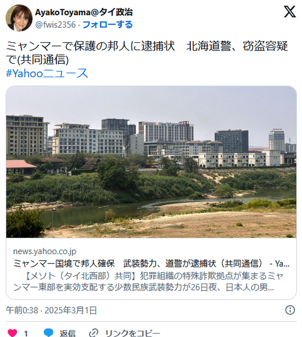
Task: Click the フォローする follow link
Action: pyautogui.click(x=107, y=25)
